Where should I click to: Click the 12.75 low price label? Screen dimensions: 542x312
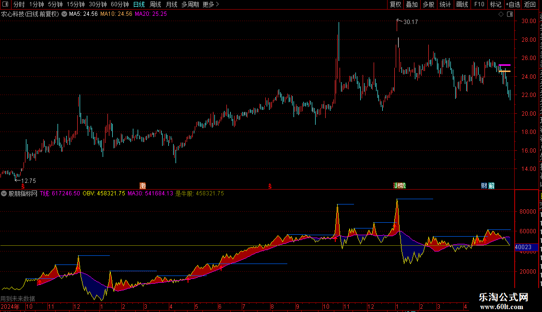pos(28,181)
